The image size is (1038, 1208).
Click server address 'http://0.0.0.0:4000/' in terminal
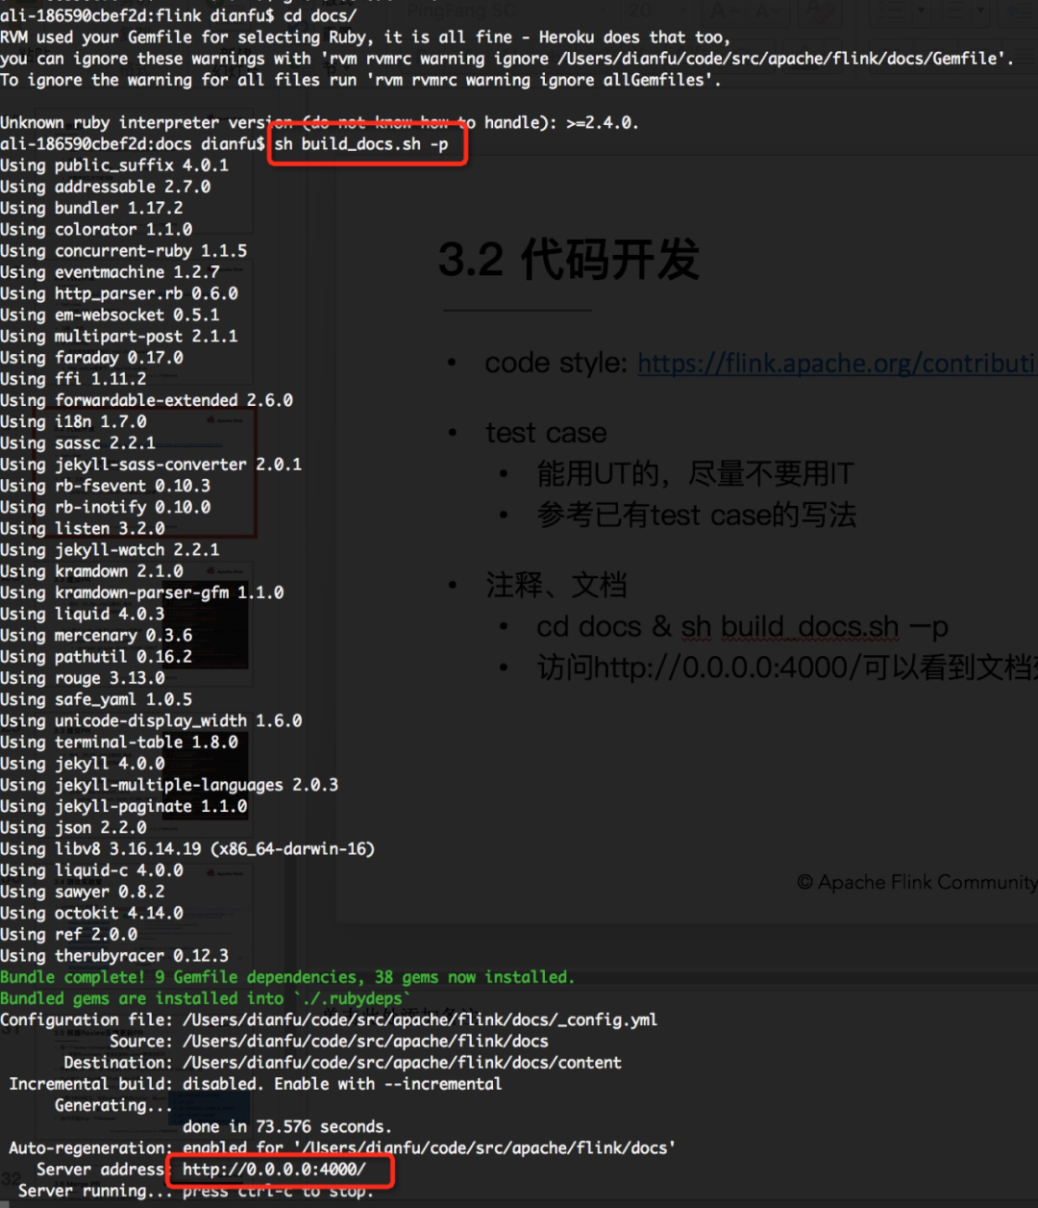tap(274, 1170)
